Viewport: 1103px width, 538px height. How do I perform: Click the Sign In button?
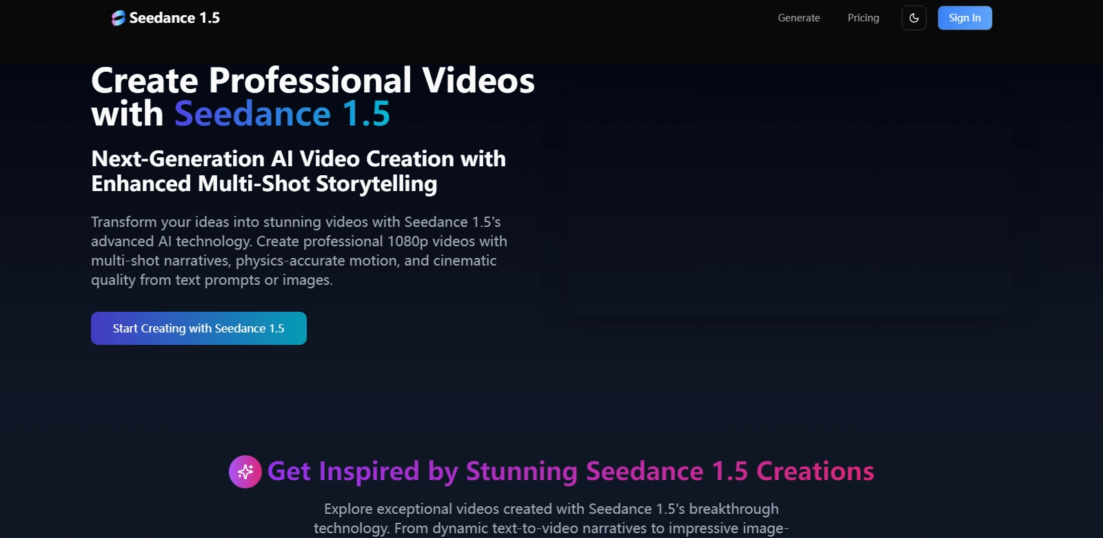tap(964, 18)
